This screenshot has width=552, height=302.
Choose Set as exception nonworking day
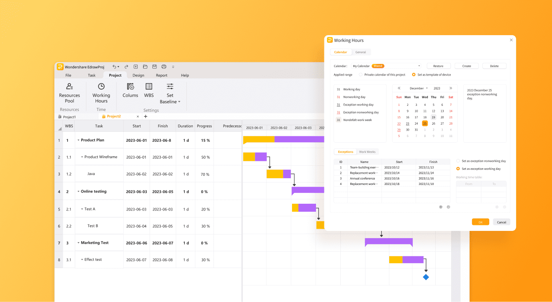[x=458, y=161]
